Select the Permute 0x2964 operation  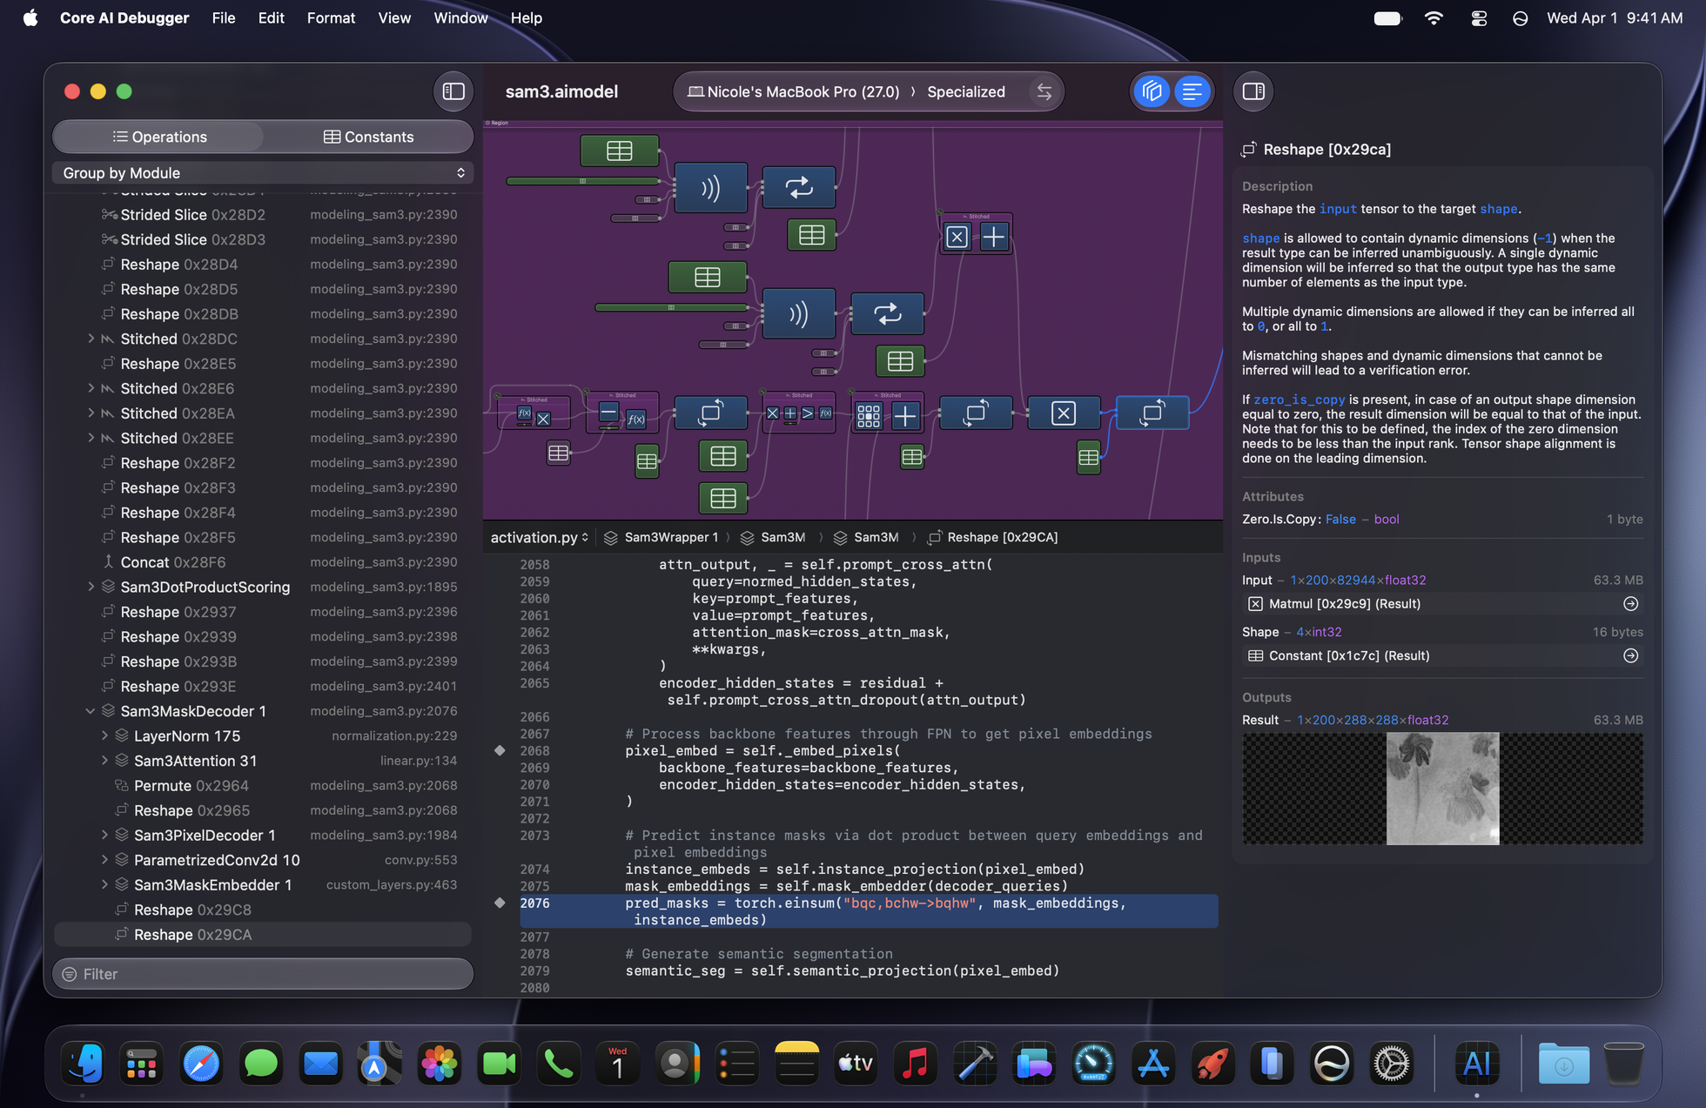point(263,785)
